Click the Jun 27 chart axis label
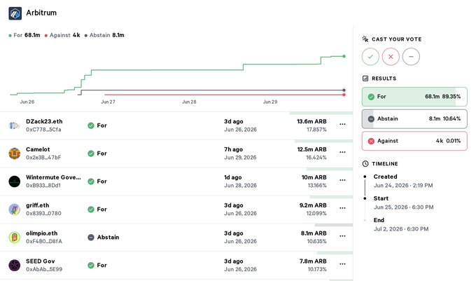The height and width of the screenshot is (281, 476). point(108,102)
